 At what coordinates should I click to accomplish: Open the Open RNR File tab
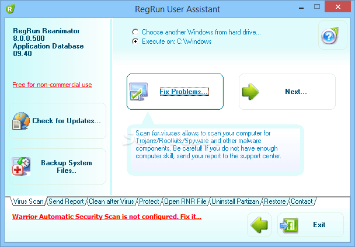(185, 201)
